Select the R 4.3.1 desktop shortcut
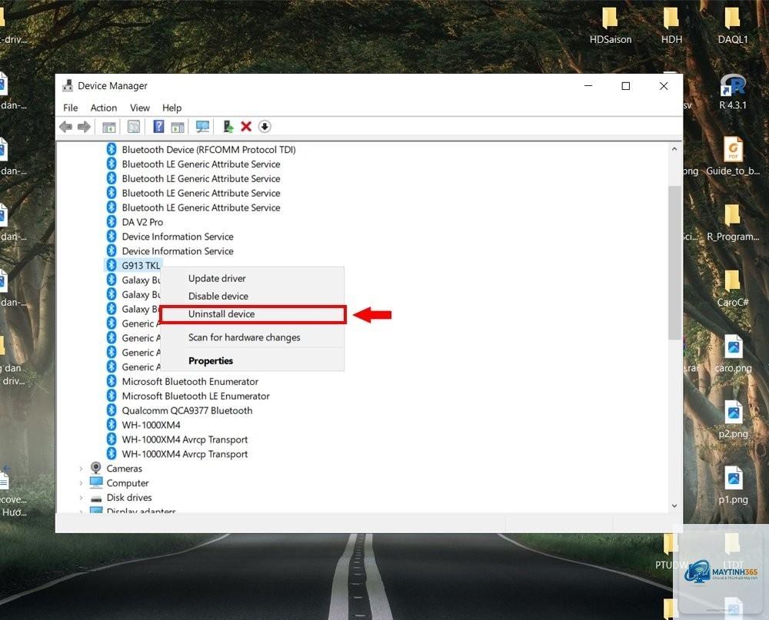 733,92
